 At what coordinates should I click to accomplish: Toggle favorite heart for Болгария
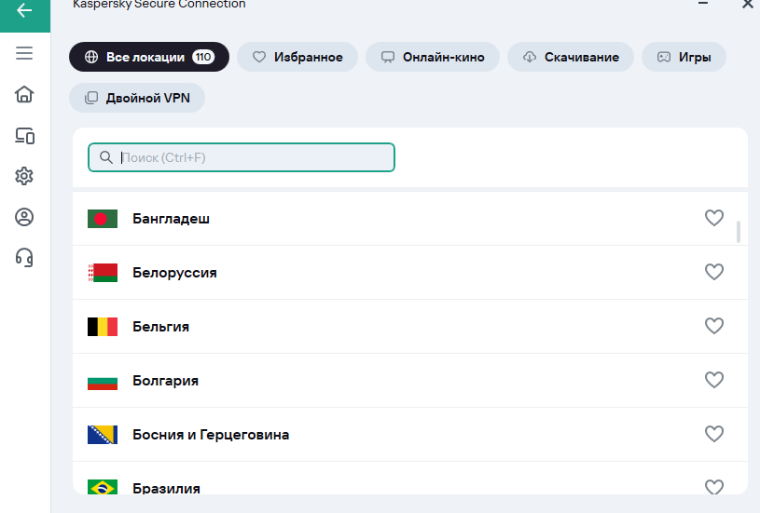click(x=713, y=381)
